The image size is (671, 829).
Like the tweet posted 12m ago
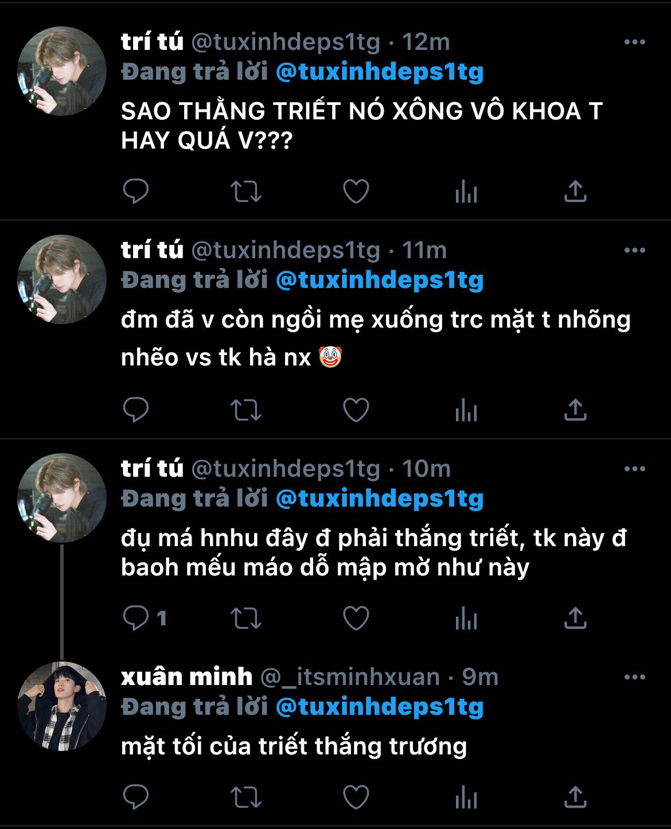pyautogui.click(x=356, y=192)
